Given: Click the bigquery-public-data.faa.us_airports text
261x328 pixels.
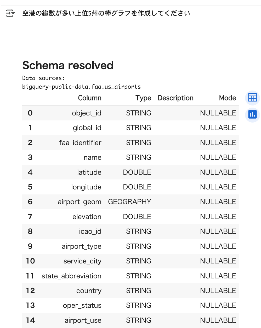Looking at the screenshot, I should [x=81, y=87].
